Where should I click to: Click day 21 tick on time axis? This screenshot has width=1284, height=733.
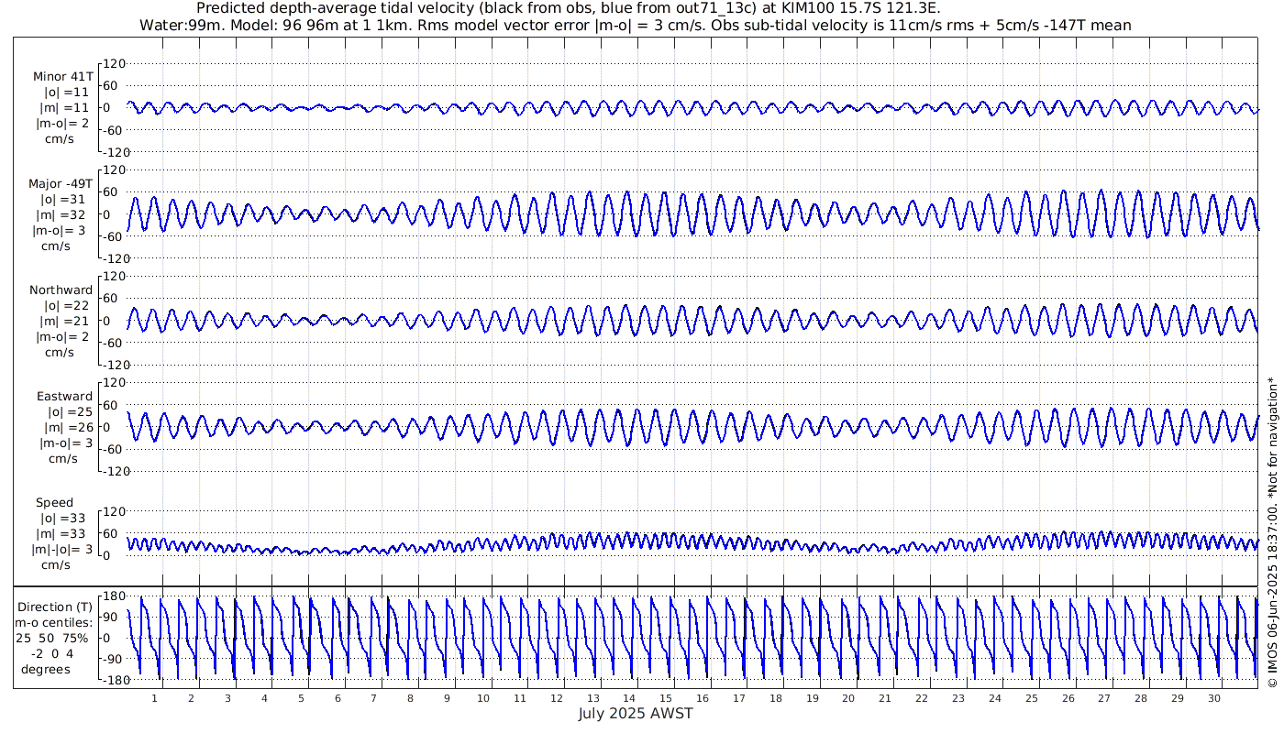pyautogui.click(x=885, y=698)
